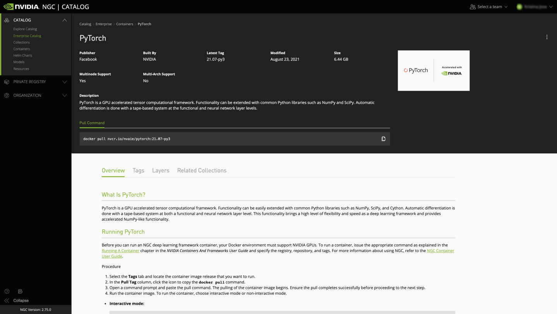The width and height of the screenshot is (557, 314).
Task: Click the Select a team people icon
Action: pyautogui.click(x=473, y=6)
